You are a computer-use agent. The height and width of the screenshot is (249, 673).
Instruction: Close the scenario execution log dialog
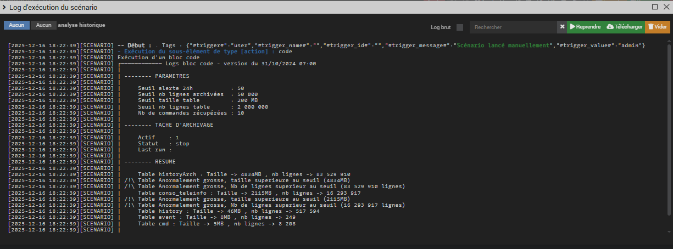point(666,7)
